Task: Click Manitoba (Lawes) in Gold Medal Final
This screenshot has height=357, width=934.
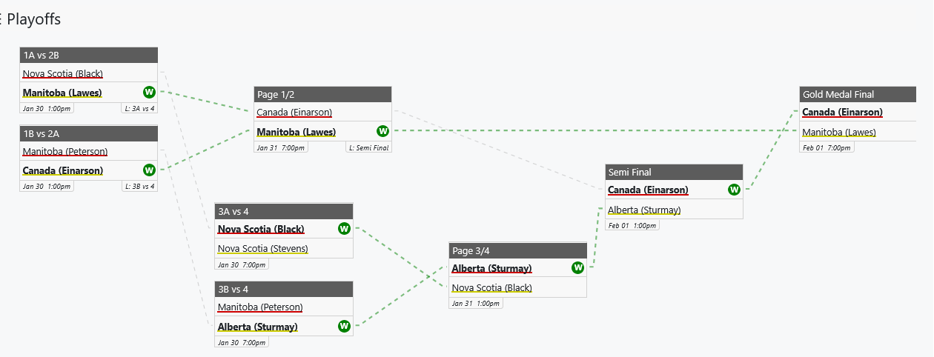Action: pos(839,132)
